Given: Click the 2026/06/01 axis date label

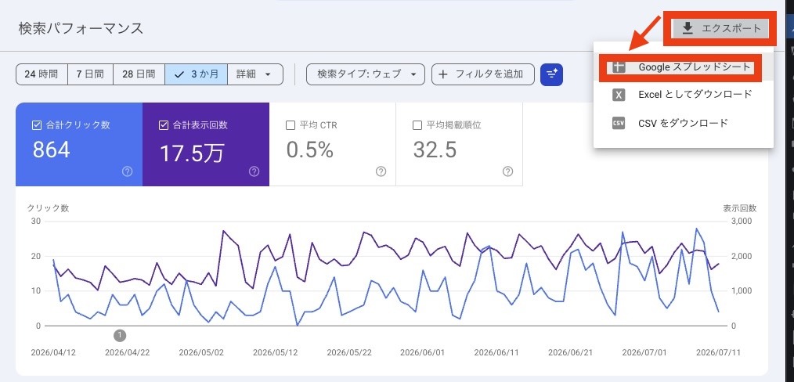Looking at the screenshot, I should [x=422, y=352].
